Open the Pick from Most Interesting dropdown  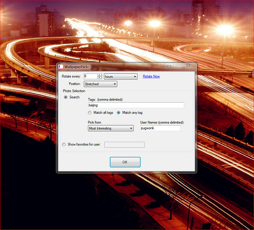click(x=111, y=128)
